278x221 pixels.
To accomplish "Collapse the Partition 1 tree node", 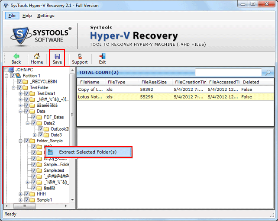I will [6, 76].
